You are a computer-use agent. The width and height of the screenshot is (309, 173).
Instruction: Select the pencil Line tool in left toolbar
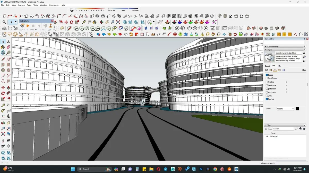click(x=3, y=59)
